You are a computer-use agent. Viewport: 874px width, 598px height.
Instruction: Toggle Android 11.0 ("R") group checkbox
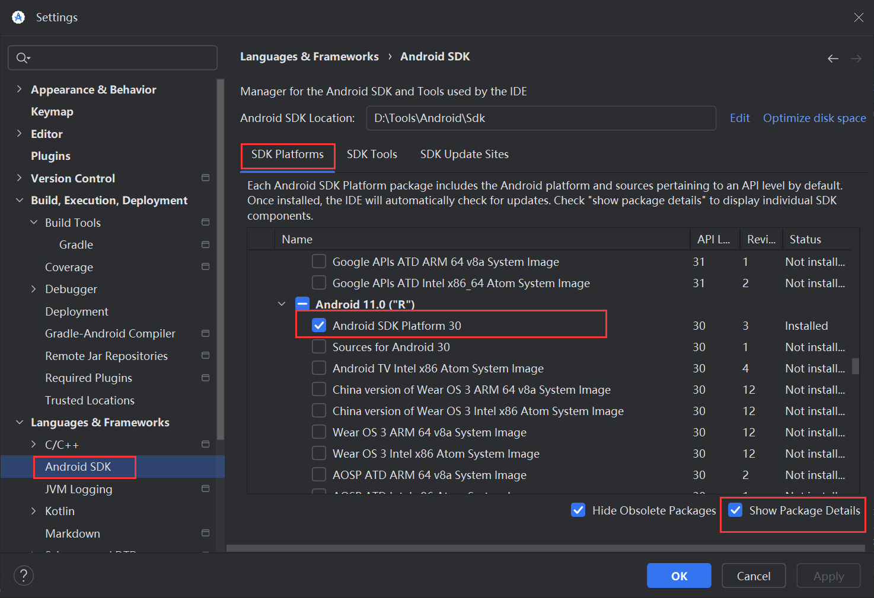302,304
